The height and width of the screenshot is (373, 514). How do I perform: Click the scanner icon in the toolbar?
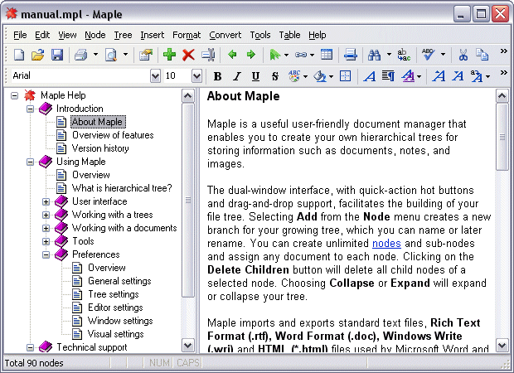click(x=351, y=55)
